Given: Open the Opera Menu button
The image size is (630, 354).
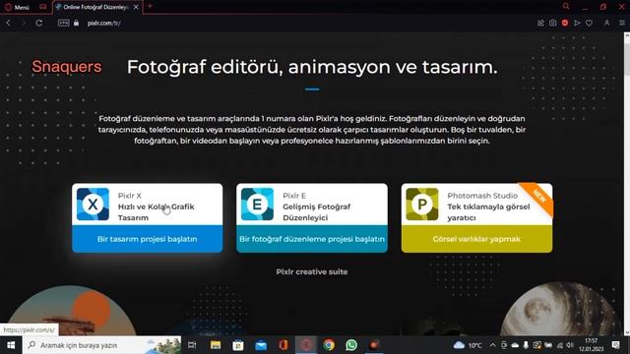Looking at the screenshot, I should click(x=17, y=7).
